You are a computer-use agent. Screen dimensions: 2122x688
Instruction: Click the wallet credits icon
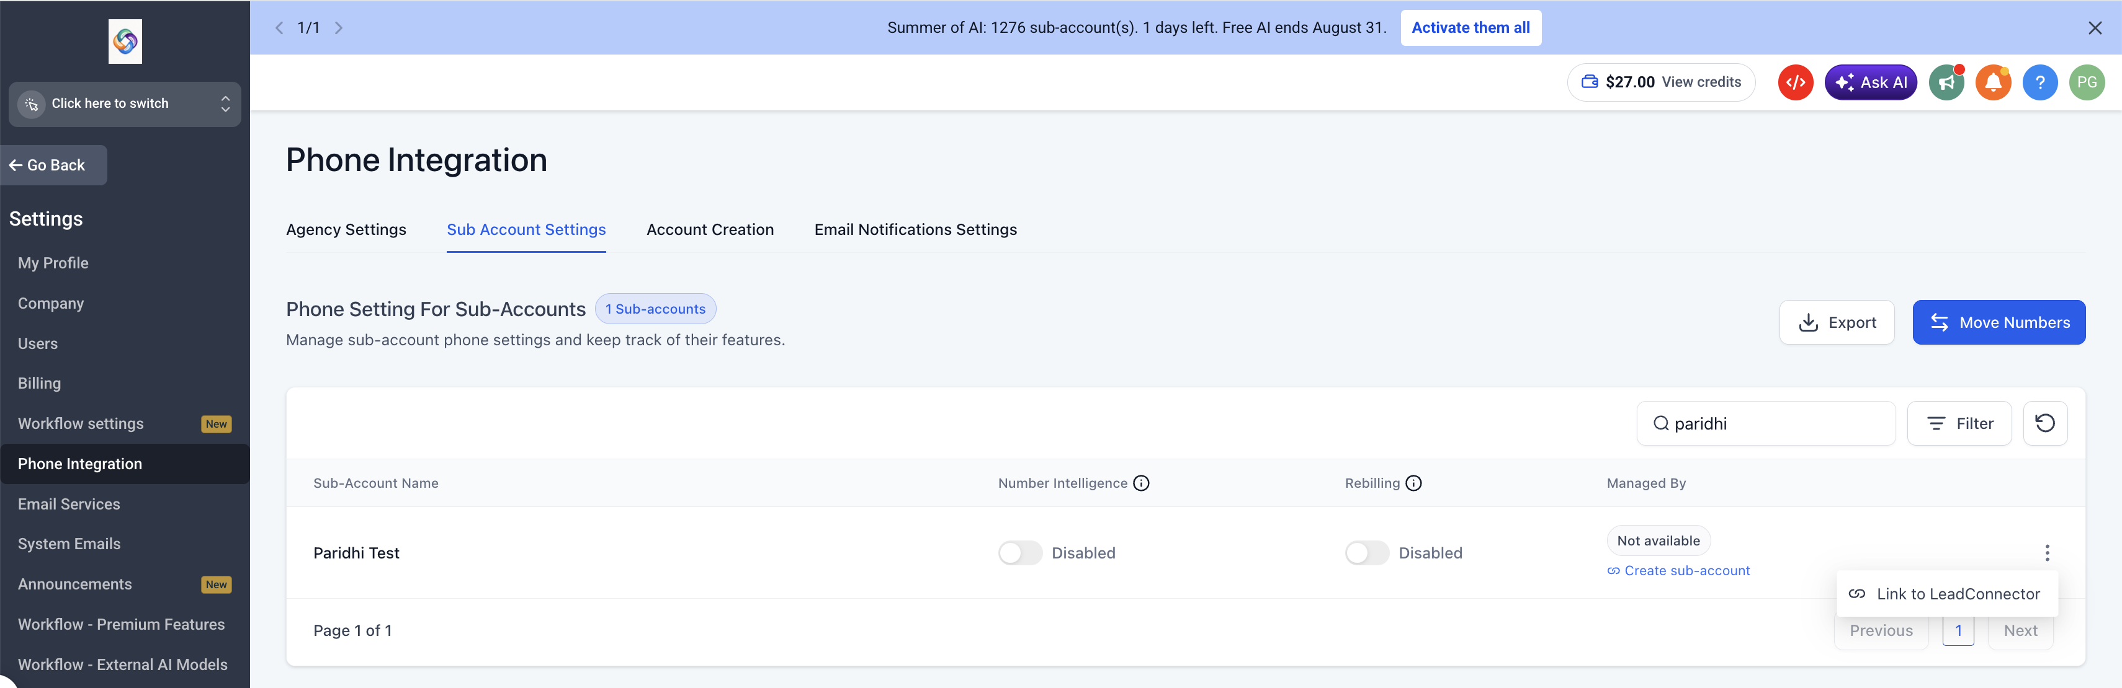coord(1590,81)
